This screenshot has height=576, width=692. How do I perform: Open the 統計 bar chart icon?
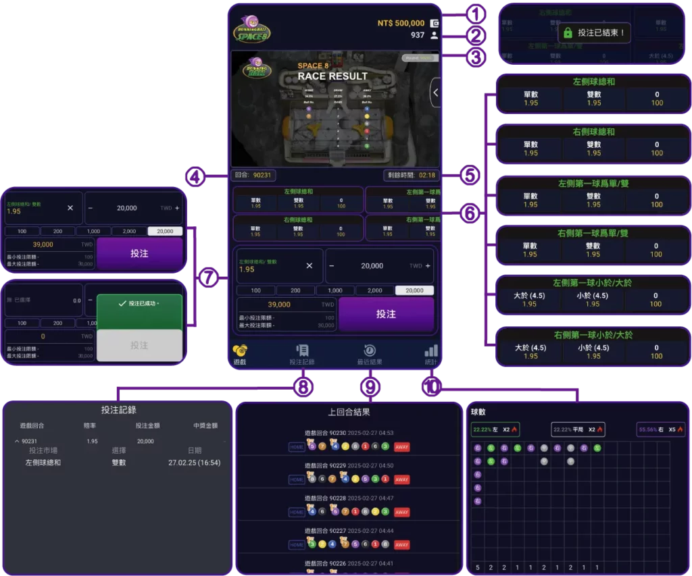[x=430, y=350]
